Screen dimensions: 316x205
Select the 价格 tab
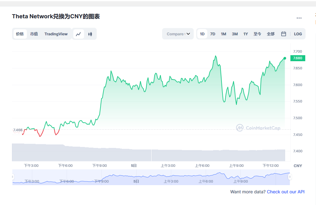tap(20, 34)
